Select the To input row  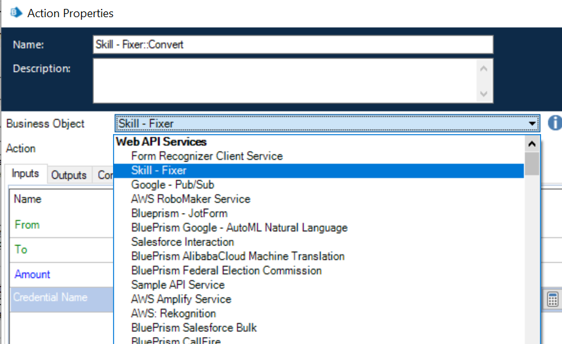click(x=62, y=250)
